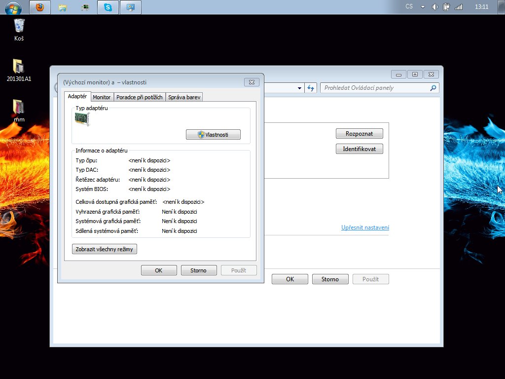Screen dimensions: 505x379
Task: Click Zobrazit všechny režimy button
Action: point(105,249)
